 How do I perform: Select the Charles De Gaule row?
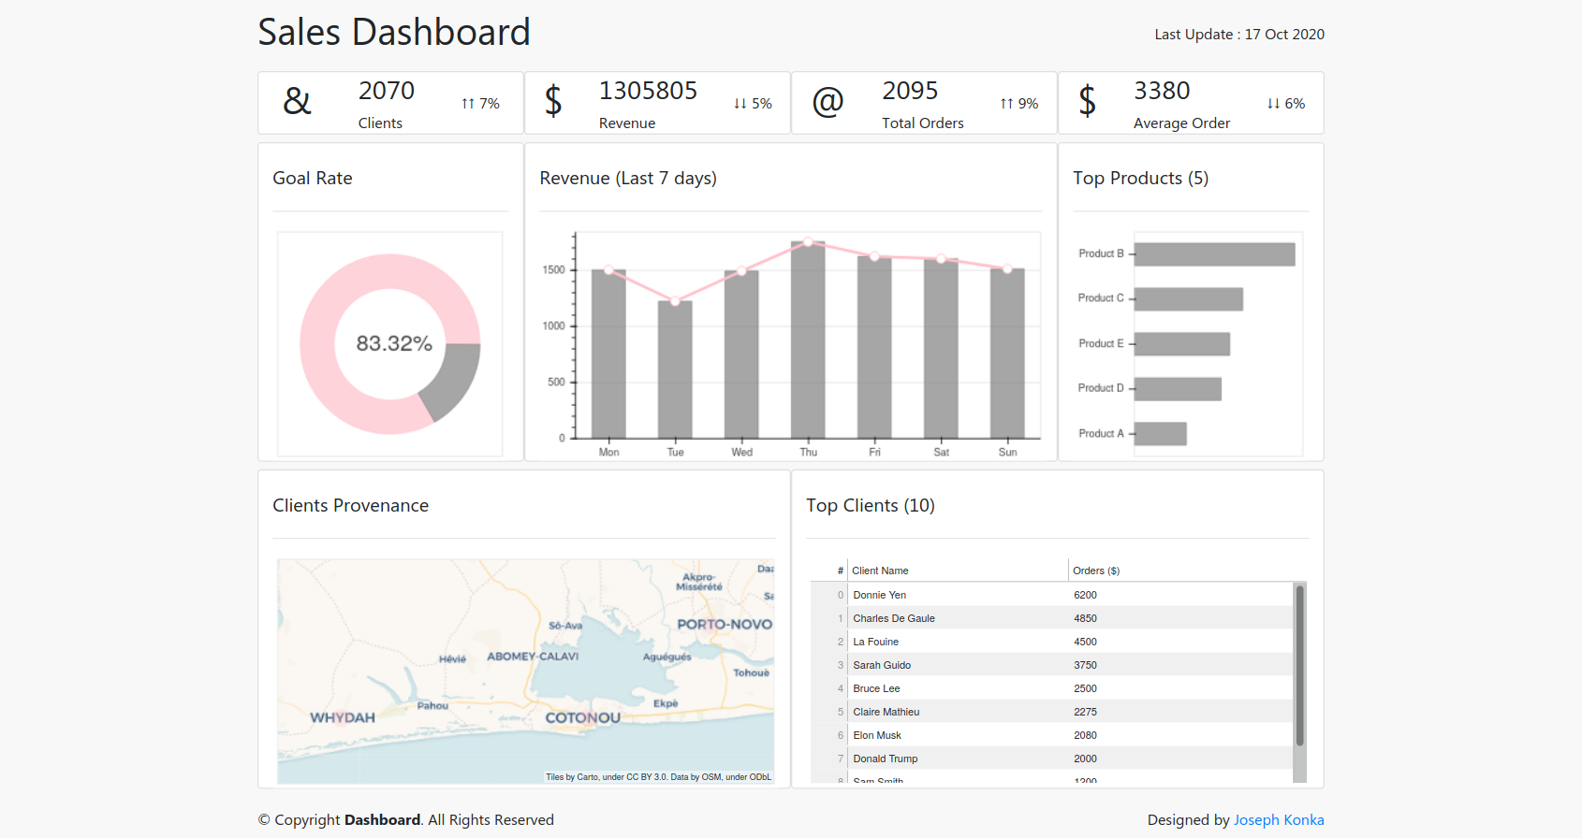(1051, 618)
